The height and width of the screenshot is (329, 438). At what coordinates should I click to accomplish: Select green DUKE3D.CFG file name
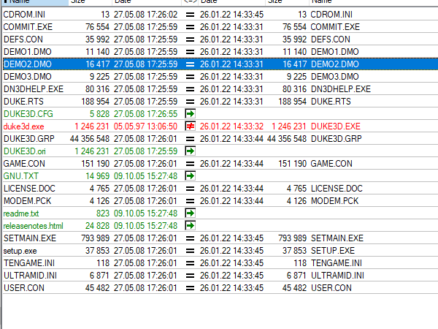coord(28,114)
